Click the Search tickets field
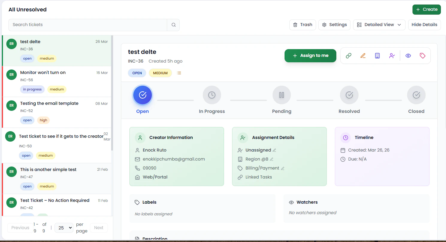 click(88, 25)
